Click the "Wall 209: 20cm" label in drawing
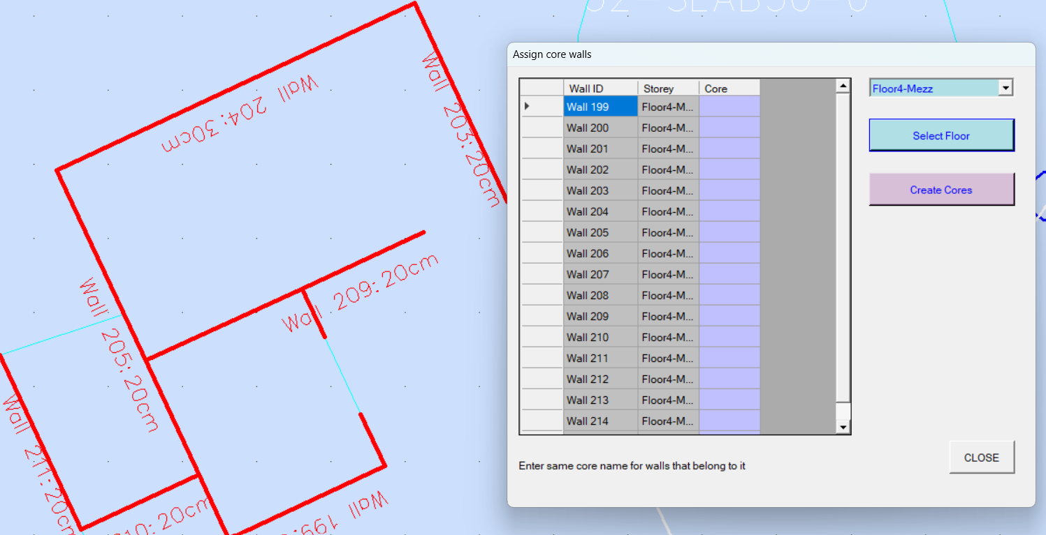The image size is (1046, 535). coord(361,294)
